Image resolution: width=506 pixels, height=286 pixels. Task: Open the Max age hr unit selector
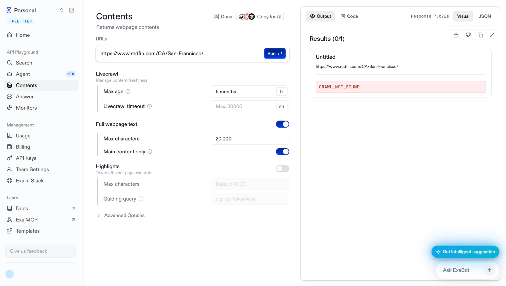coord(282,91)
